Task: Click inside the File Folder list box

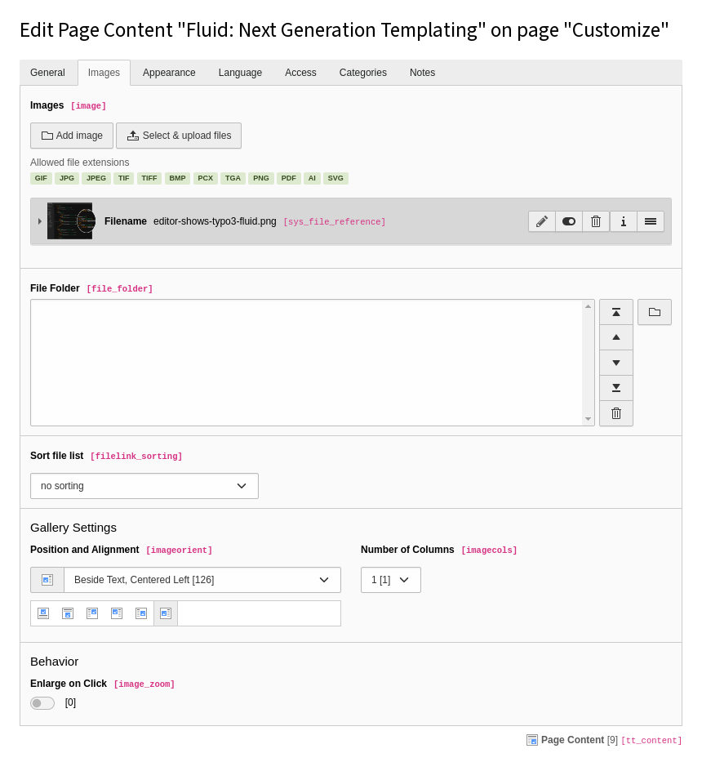Action: click(x=306, y=363)
